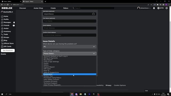The width and height of the screenshot is (171, 96).
Task: Click the Roblox logo
Action: click(x=7, y=8)
